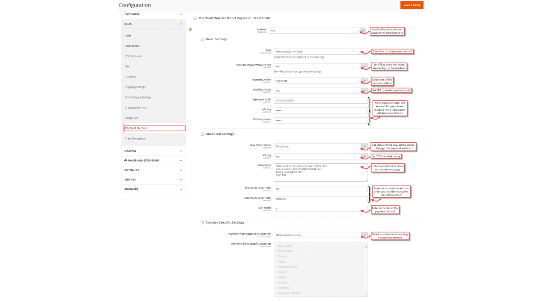Open the Enabled dropdown
Viewport: 542px width, 302px height.
click(x=318, y=31)
